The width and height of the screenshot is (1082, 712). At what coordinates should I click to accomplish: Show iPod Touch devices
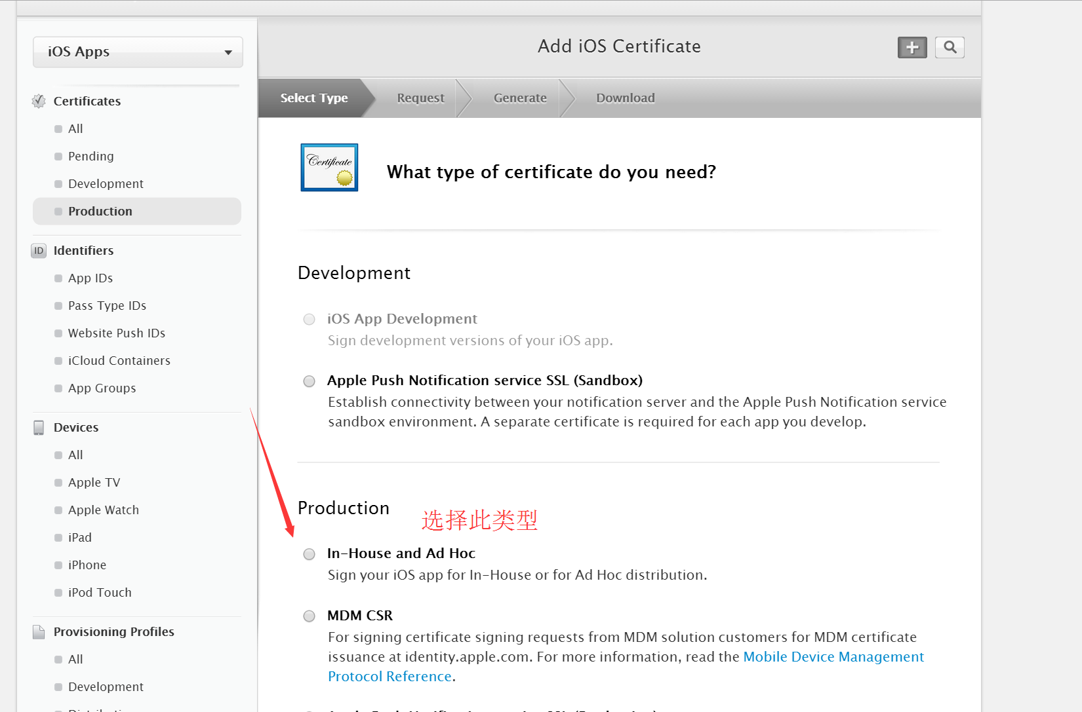(100, 593)
